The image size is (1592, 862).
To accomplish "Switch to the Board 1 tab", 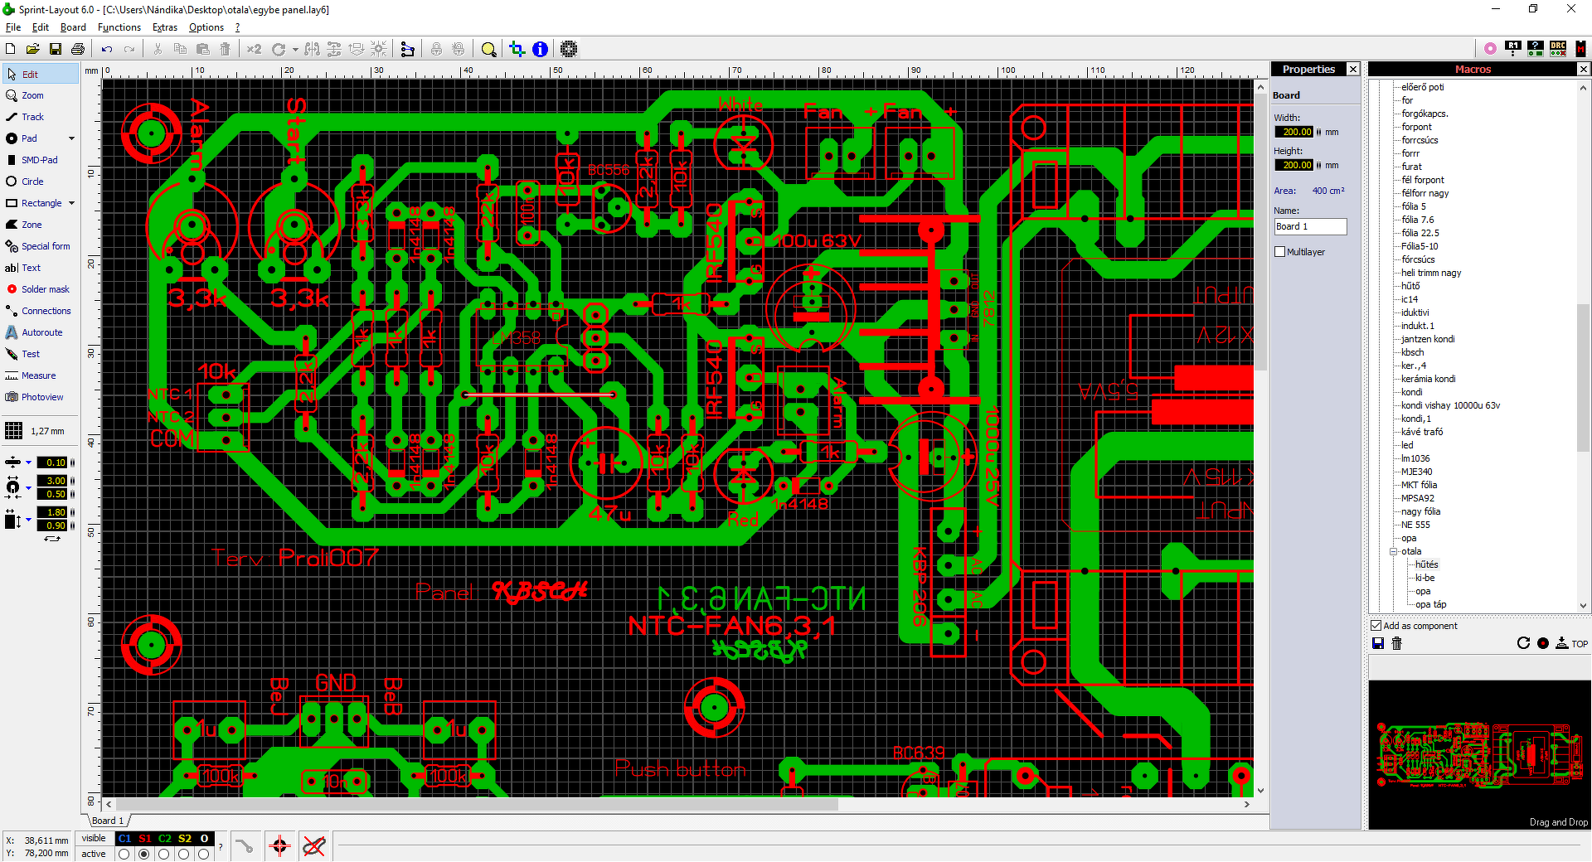I will 108,821.
